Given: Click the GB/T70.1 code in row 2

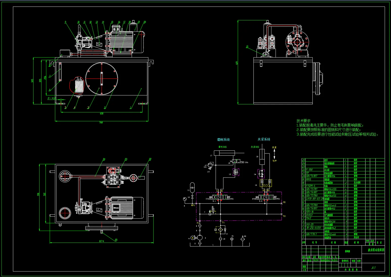Looking at the screenshot, I should click(x=311, y=234).
